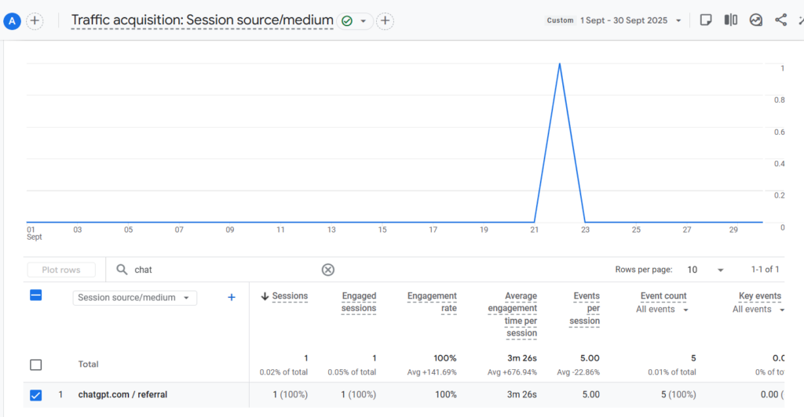Sort by the Engaged sessions column header
Viewport: 804px width, 417px height.
[x=359, y=303]
